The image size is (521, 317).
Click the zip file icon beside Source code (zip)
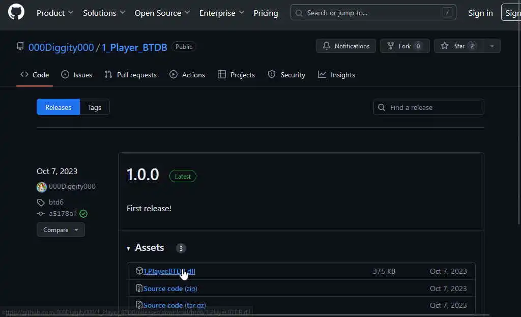[139, 288]
